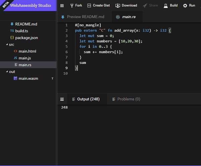Click the Fork button
The height and width of the screenshot is (166, 201).
coord(76,6)
